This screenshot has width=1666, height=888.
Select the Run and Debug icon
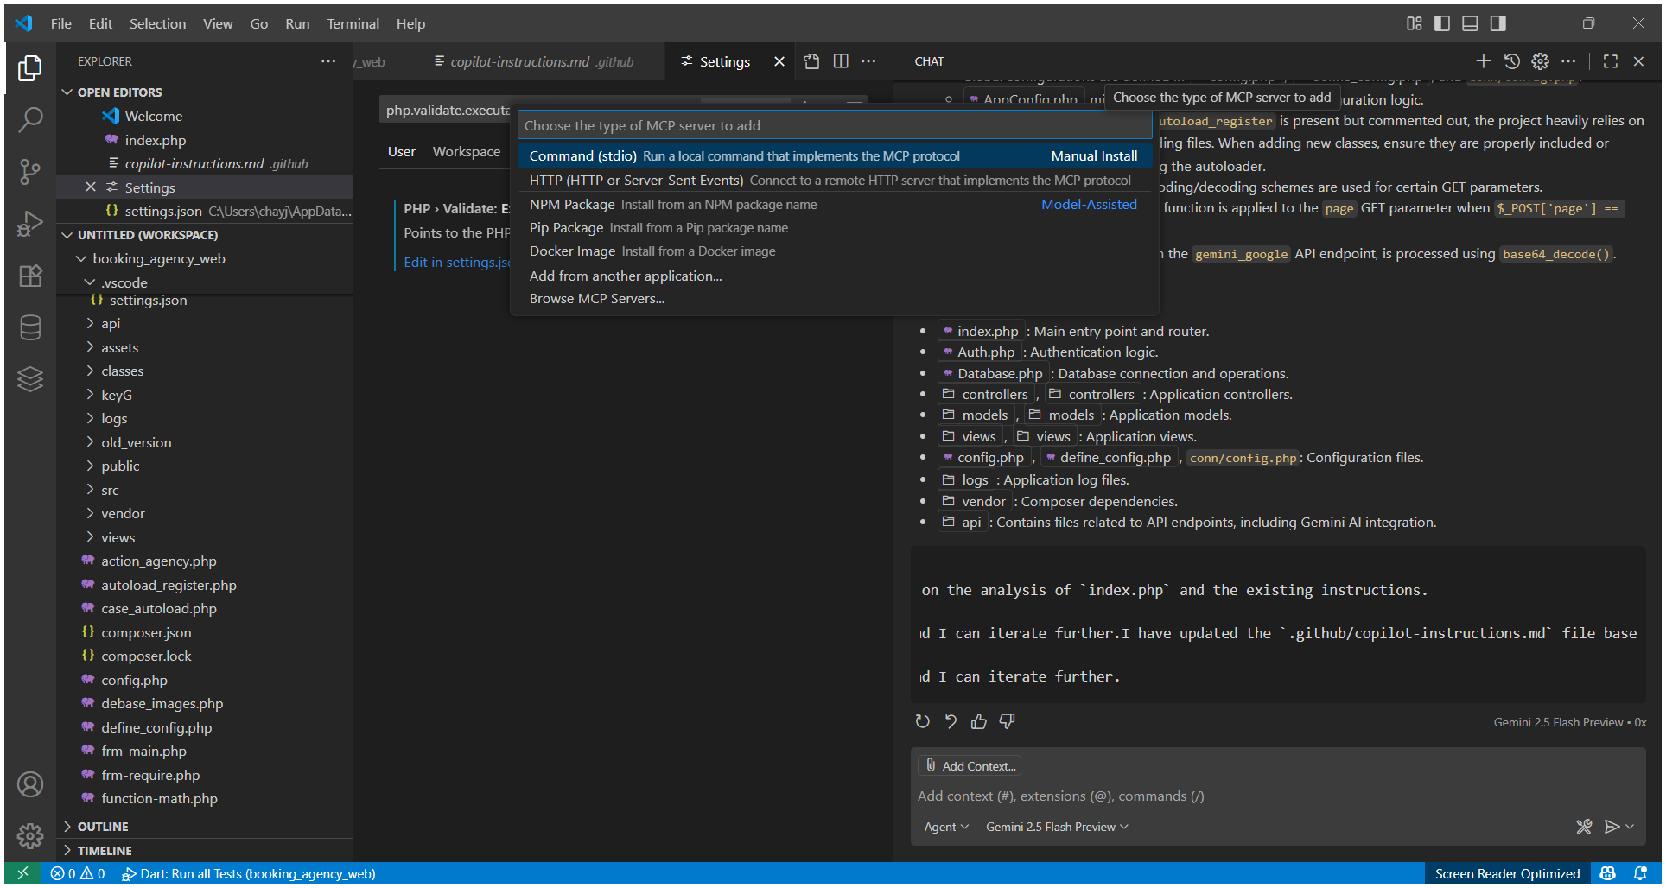click(x=30, y=223)
